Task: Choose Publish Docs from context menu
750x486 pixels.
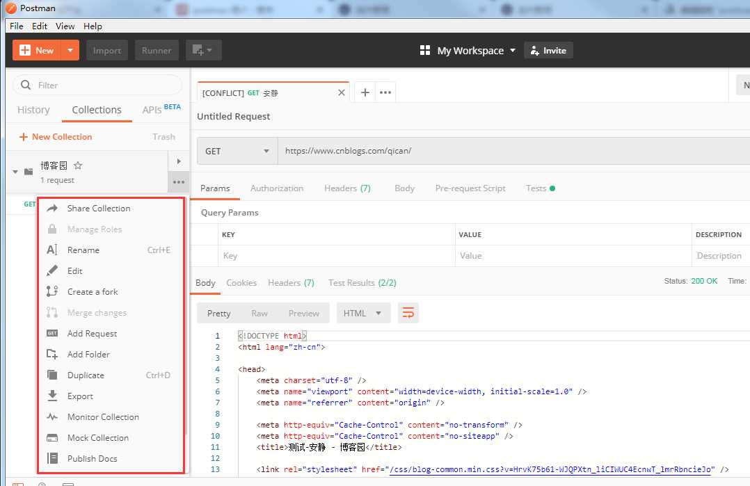Action: pyautogui.click(x=111, y=458)
